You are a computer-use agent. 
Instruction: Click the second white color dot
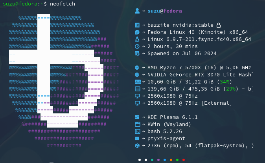[146, 160]
